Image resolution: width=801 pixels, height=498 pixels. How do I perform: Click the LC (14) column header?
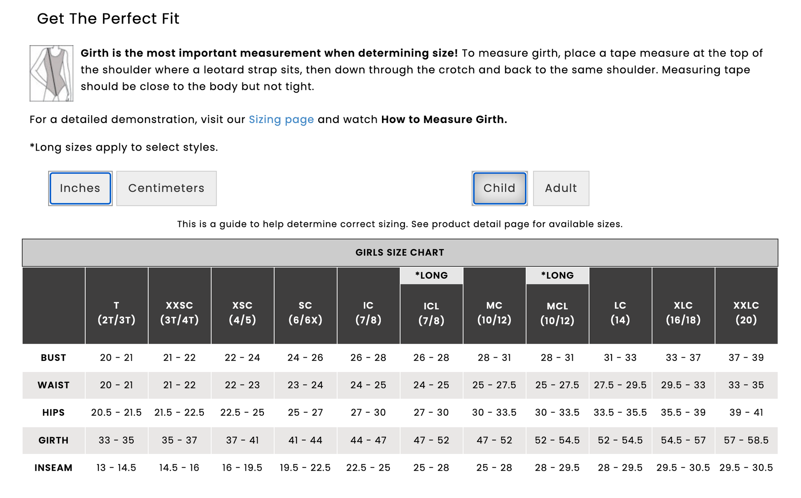click(620, 313)
